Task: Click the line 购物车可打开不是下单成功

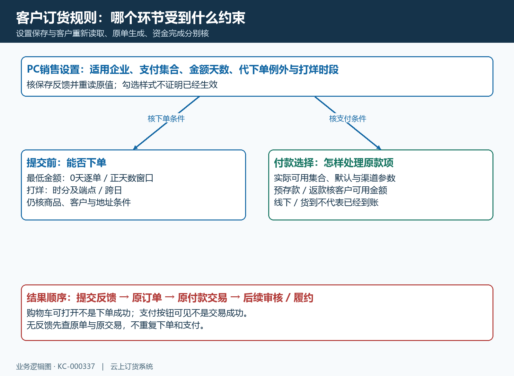Action: click(x=79, y=313)
